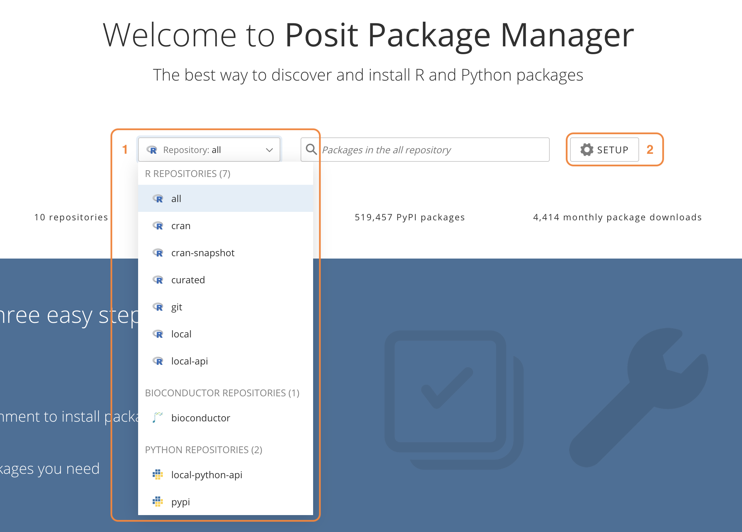Click the R logo in Repository selector

point(152,150)
